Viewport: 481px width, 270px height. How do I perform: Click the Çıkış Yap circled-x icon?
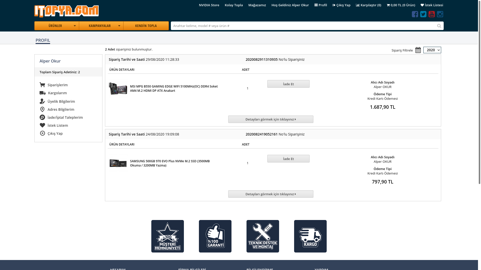click(x=43, y=133)
